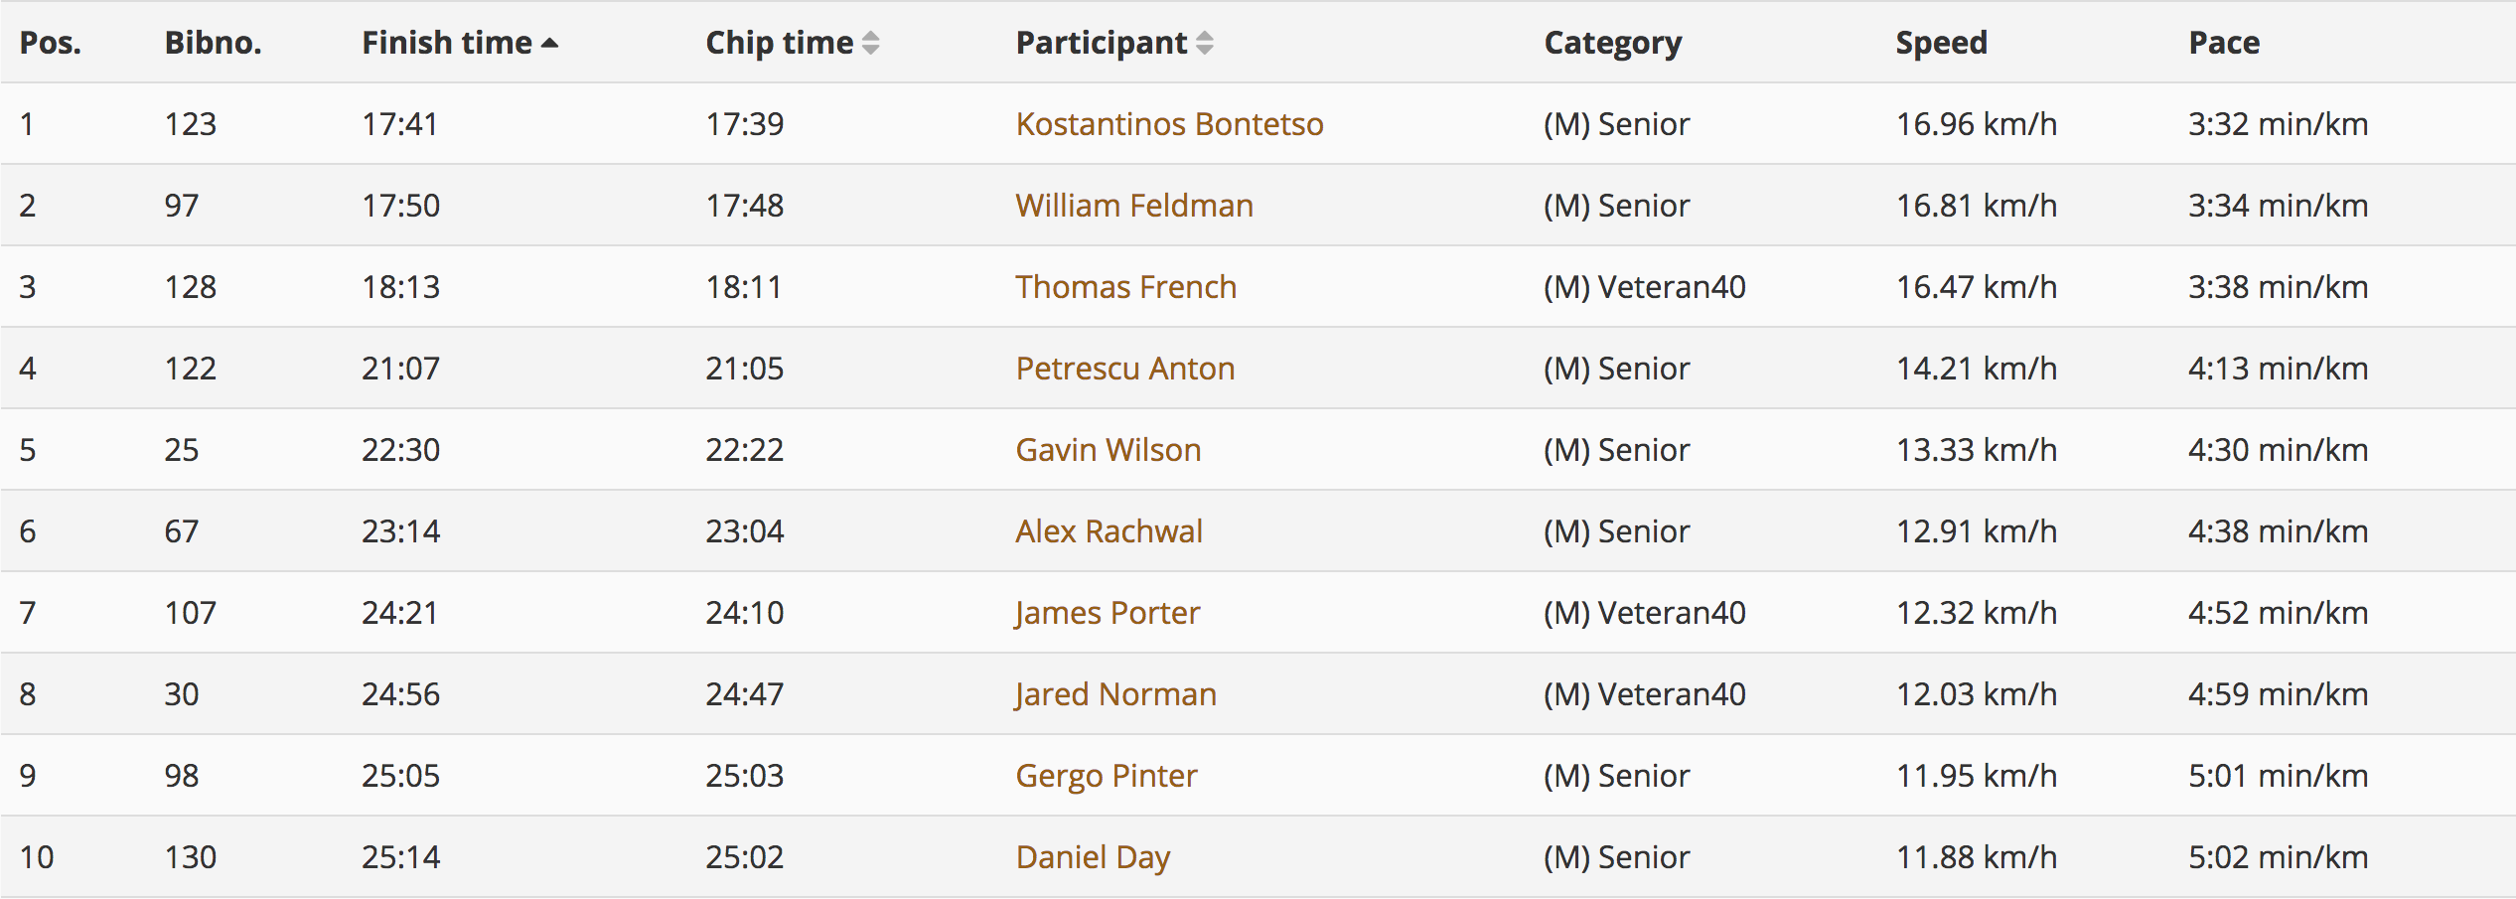Open Kostantinos Bontetso's participant page

tap(1169, 124)
